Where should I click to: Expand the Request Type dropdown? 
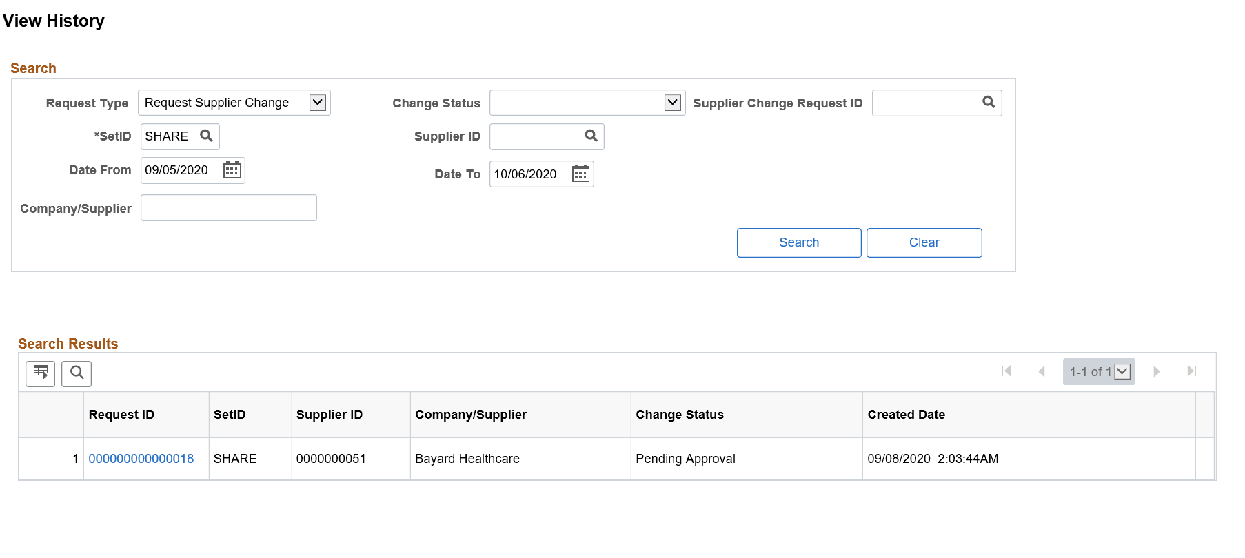pos(318,103)
